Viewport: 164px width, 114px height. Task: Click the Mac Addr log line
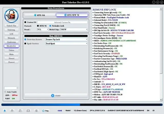click(105, 100)
